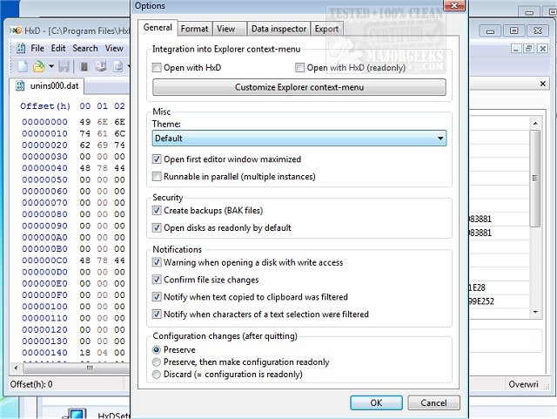Switch to the General tab
557x419 pixels.
(x=158, y=28)
